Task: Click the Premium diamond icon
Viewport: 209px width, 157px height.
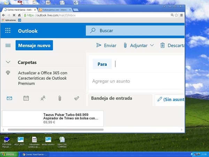Action: [x=8, y=73]
